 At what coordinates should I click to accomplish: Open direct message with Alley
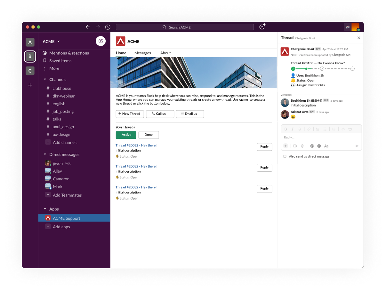pyautogui.click(x=54, y=171)
